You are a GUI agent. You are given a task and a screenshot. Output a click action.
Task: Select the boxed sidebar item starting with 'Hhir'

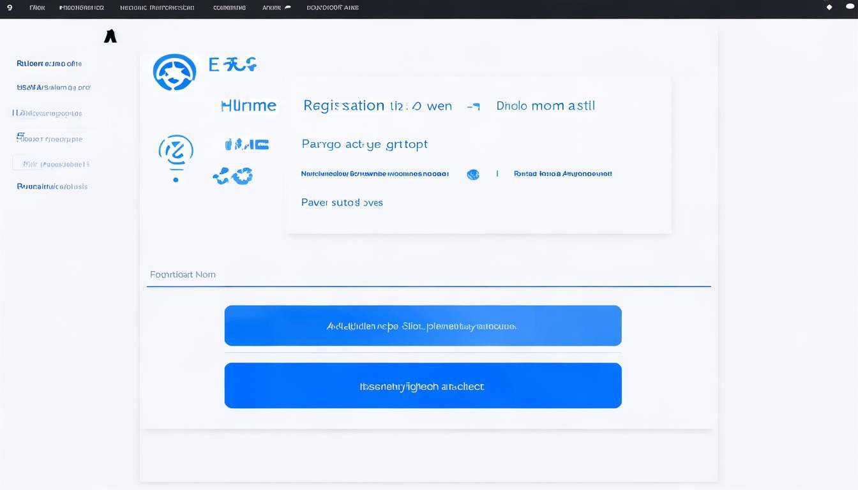point(52,164)
